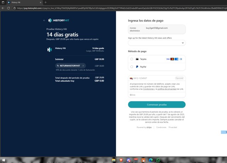This screenshot has width=227, height=163.
Task: Click the site info lock icon in address bar
Action: pyautogui.click(x=15, y=8)
